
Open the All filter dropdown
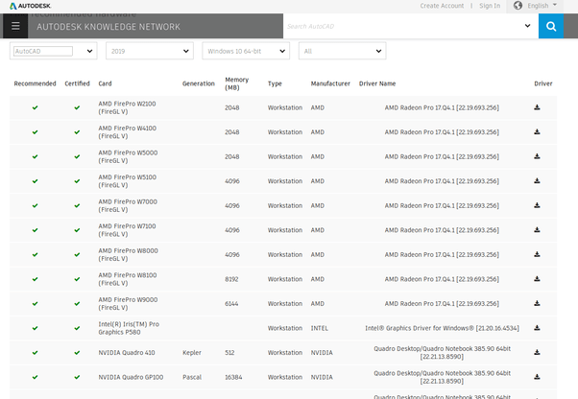343,51
